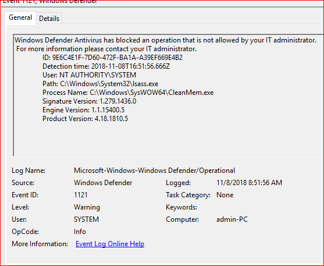Click the User: NT AUTHORITY\SYSTEM line
The width and height of the screenshot is (324, 266).
(89, 75)
